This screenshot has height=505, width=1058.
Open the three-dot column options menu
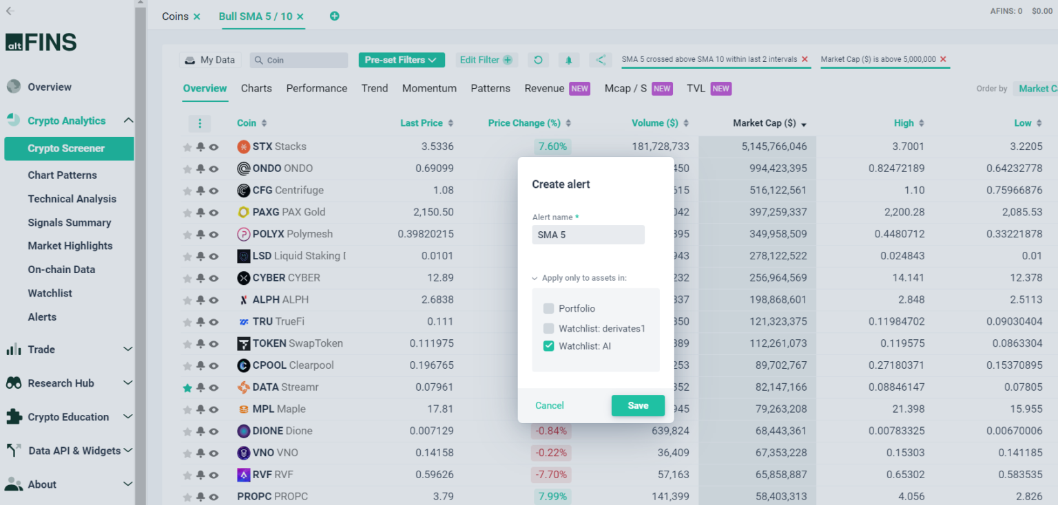click(200, 123)
